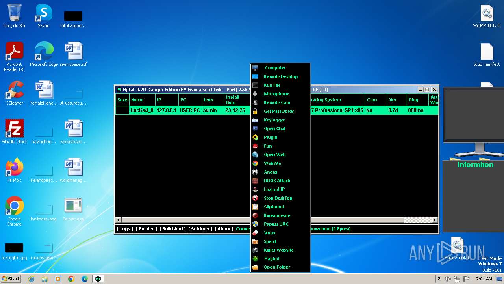Image resolution: width=504 pixels, height=284 pixels.
Task: Open the [ Settings ] link in NjRat
Action: [x=200, y=229]
